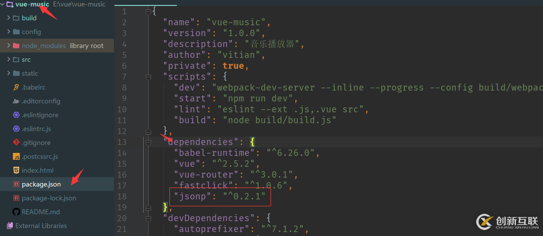
Task: Click the static folder icon
Action: point(16,73)
